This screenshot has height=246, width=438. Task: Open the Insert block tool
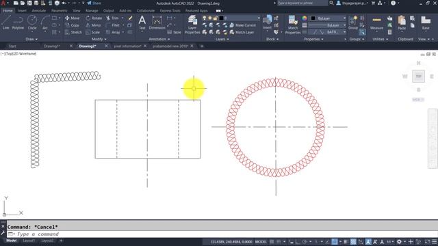point(268,23)
